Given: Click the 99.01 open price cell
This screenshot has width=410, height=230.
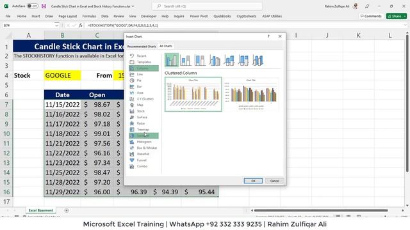Looking at the screenshot, I should [97, 134].
